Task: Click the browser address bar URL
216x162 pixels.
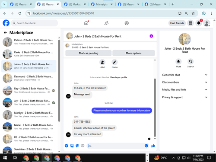Action: [x=64, y=13]
